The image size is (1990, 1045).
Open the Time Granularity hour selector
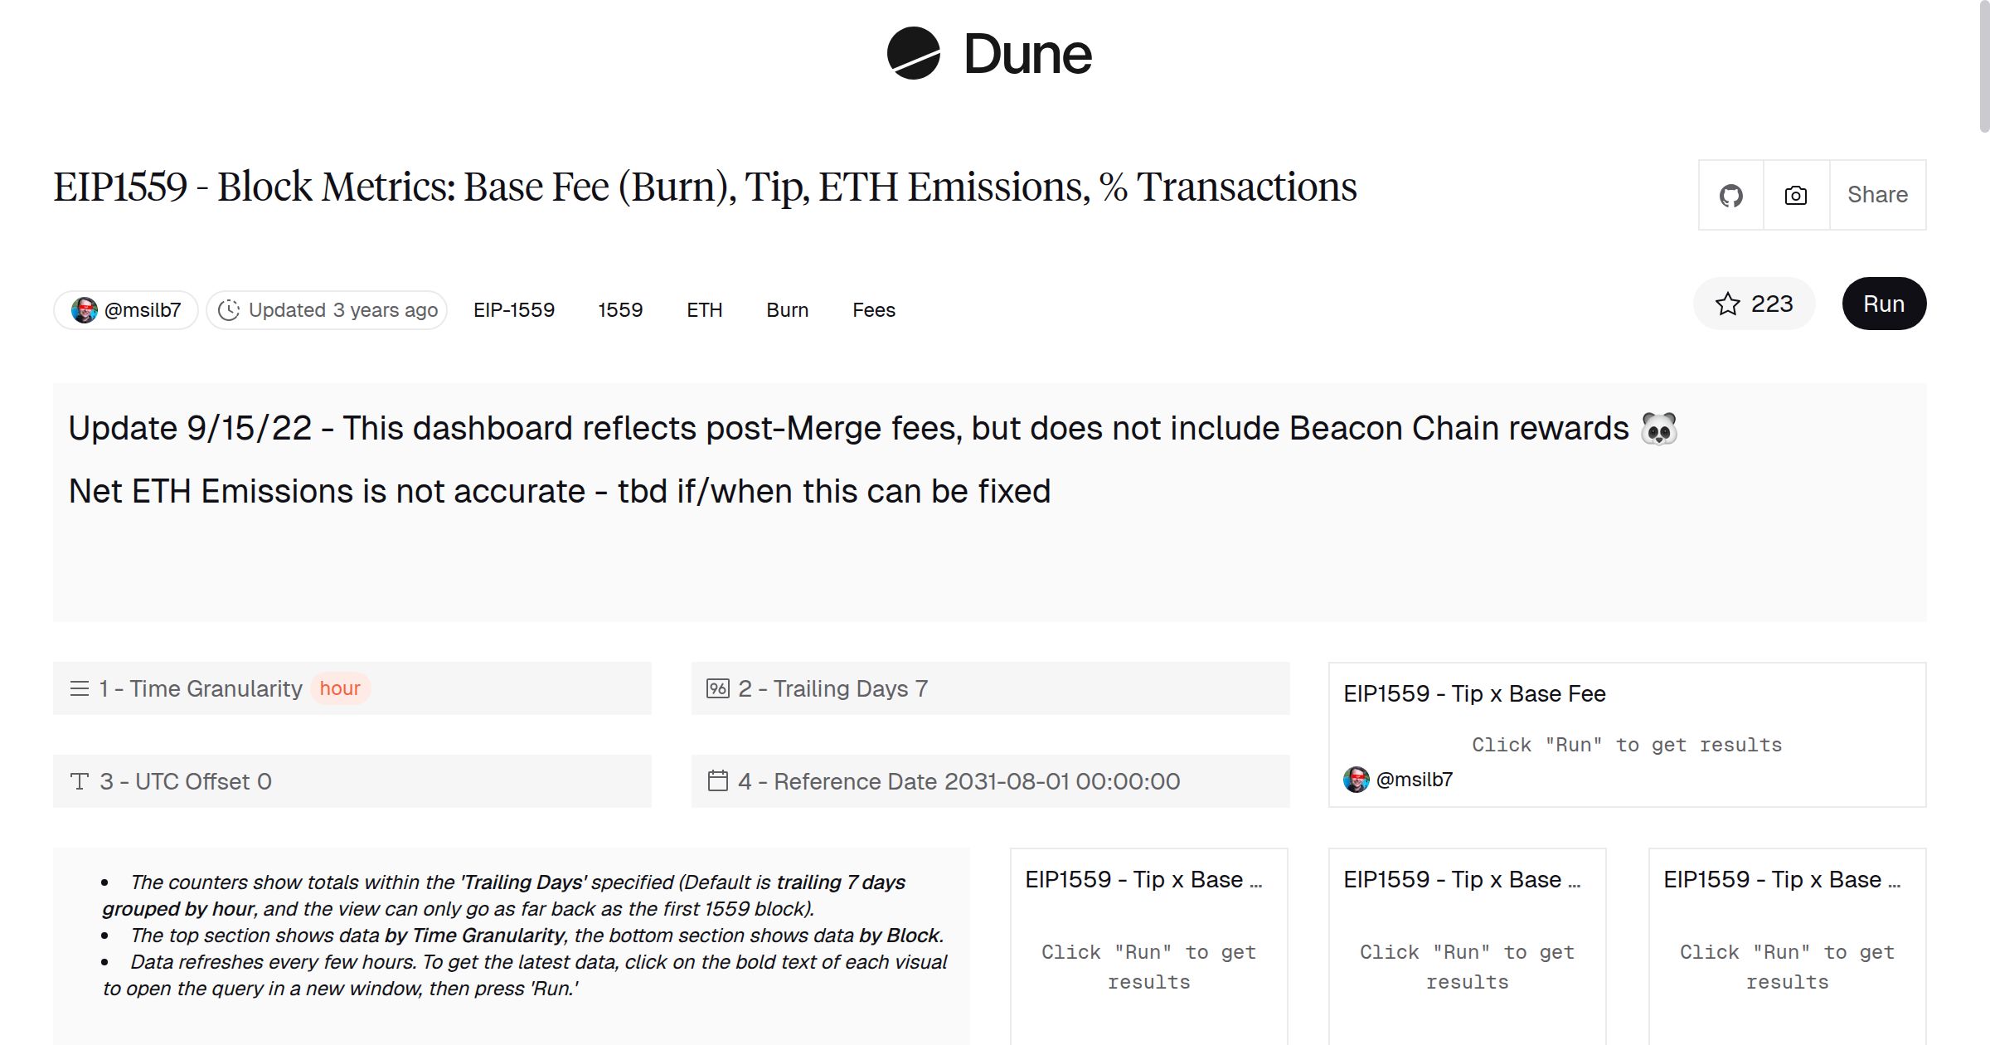339,688
